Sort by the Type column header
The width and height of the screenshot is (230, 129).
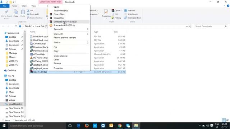point(96,32)
